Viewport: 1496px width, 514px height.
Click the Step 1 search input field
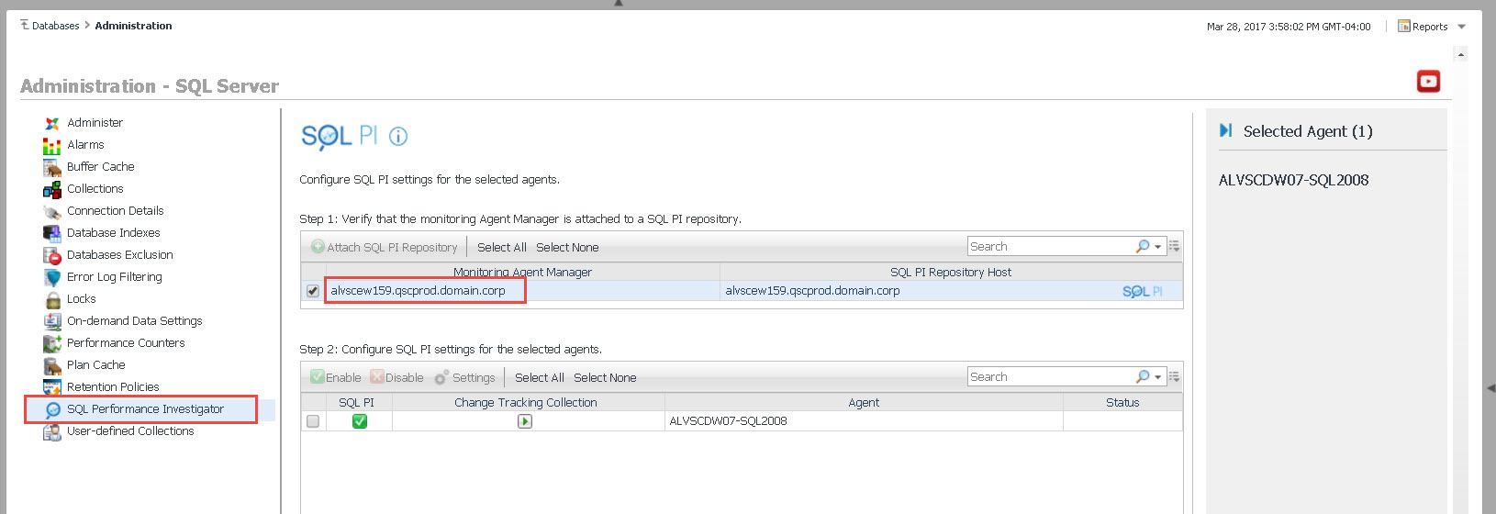pos(1050,247)
